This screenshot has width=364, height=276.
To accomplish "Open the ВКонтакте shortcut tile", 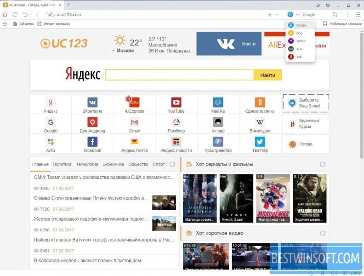I will 92,104.
